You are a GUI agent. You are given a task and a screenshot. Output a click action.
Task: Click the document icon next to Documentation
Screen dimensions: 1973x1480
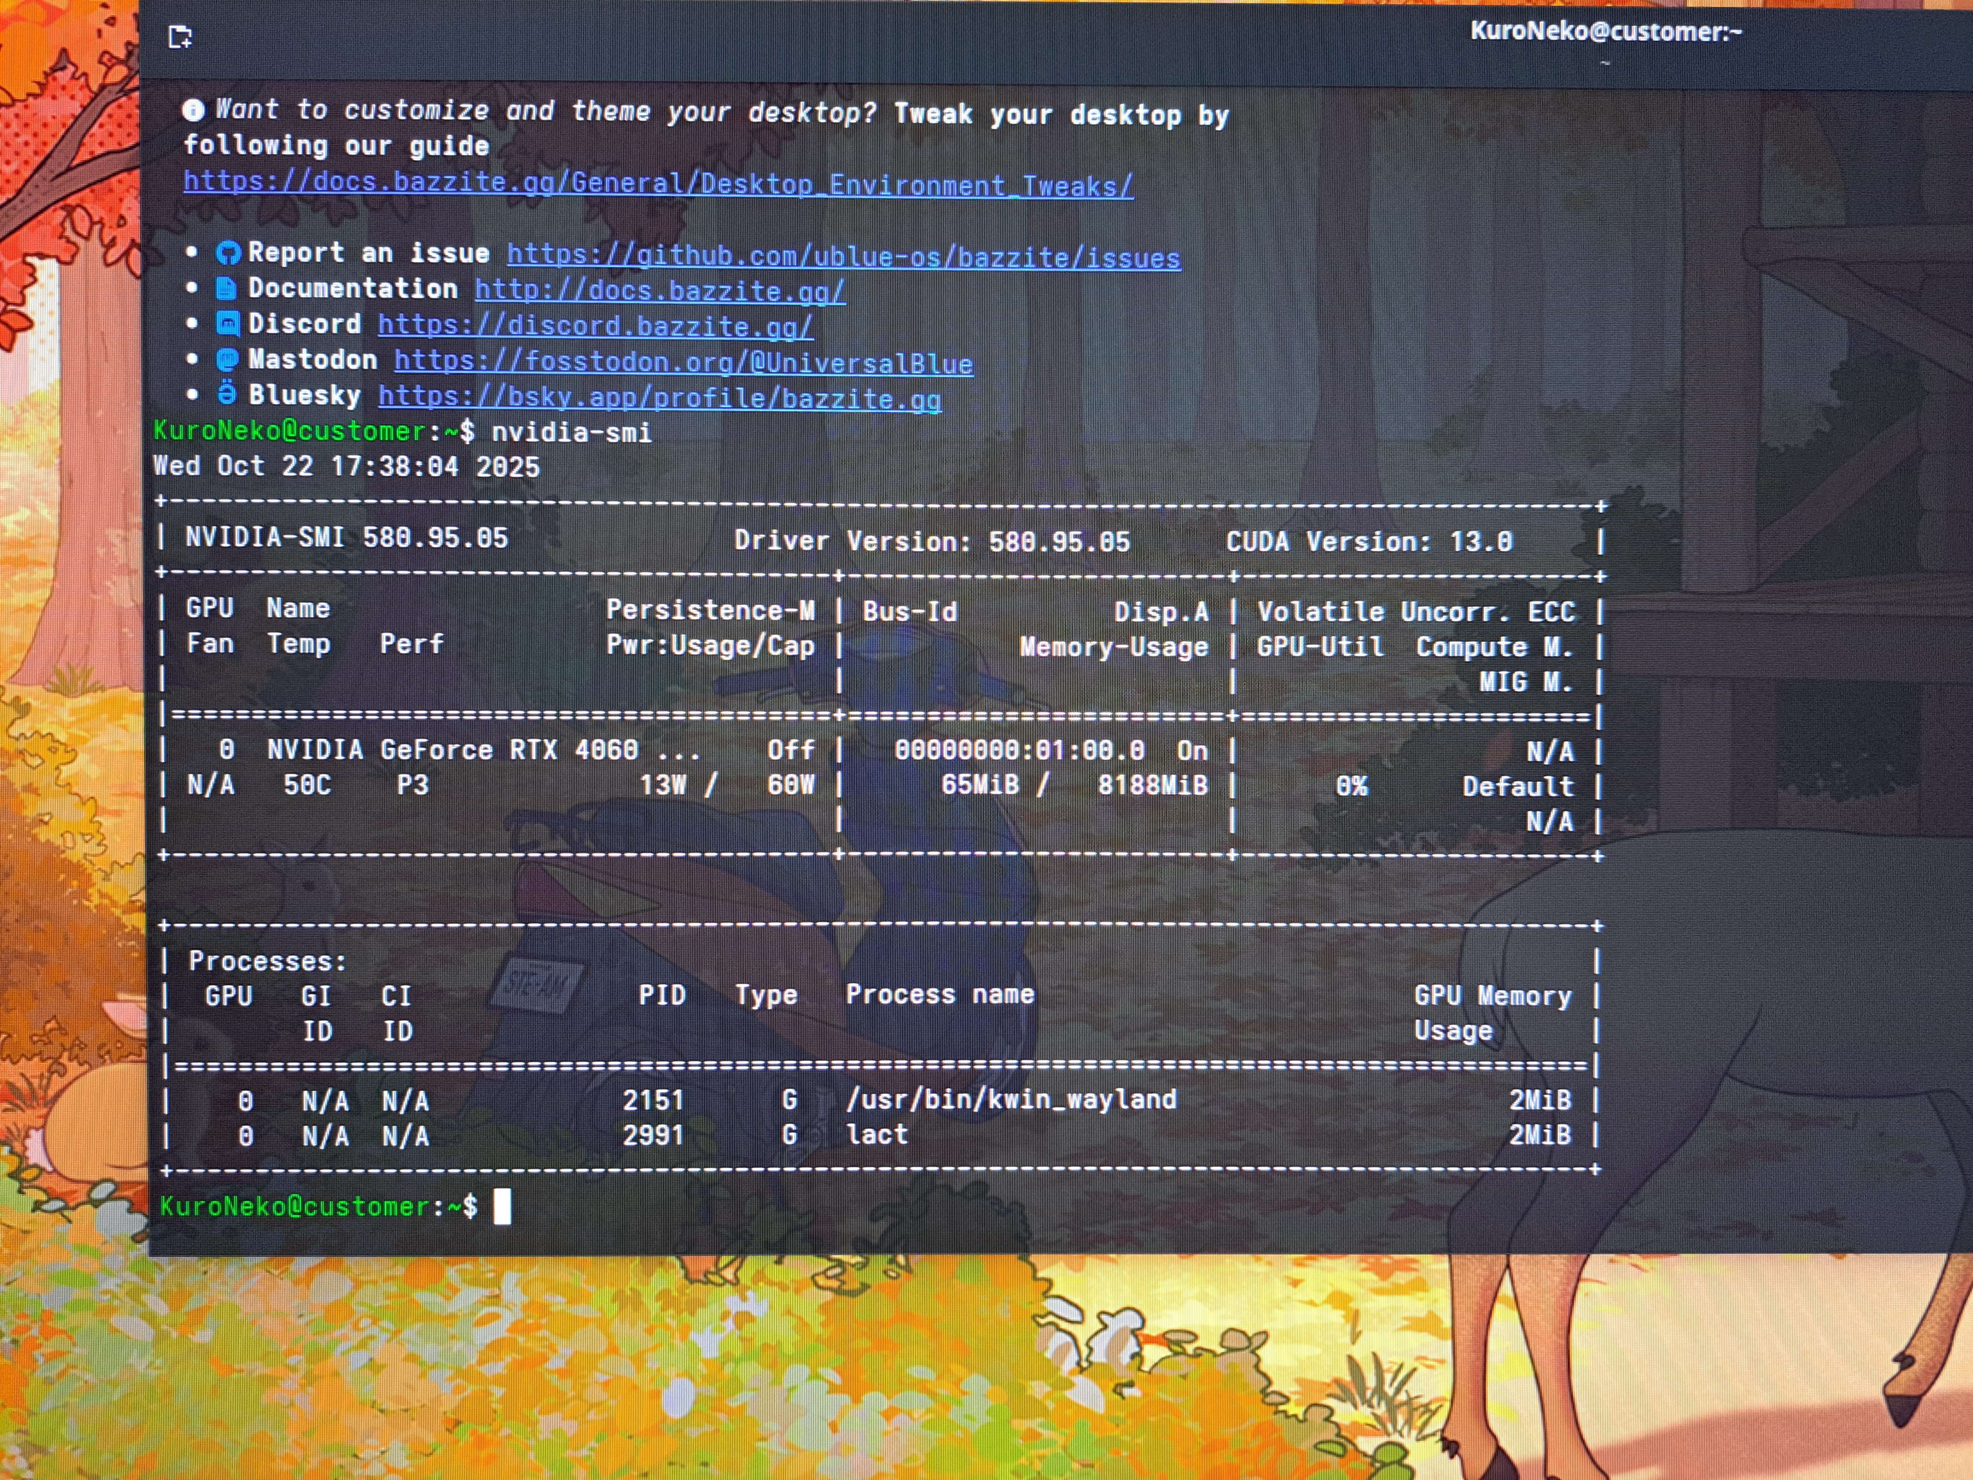(227, 288)
